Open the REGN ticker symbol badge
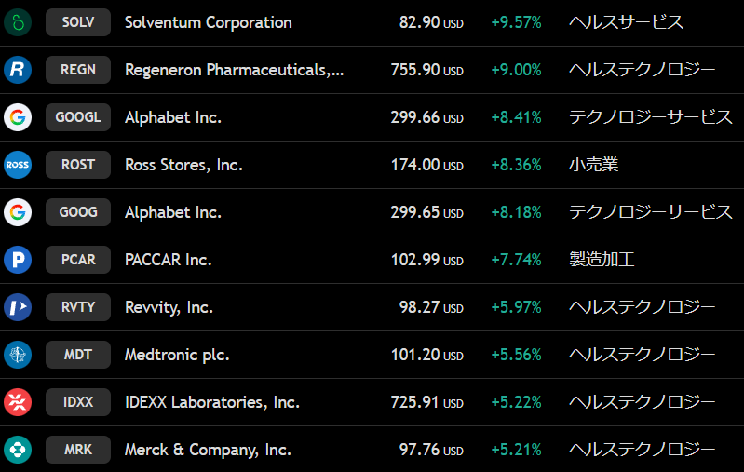 coord(78,70)
